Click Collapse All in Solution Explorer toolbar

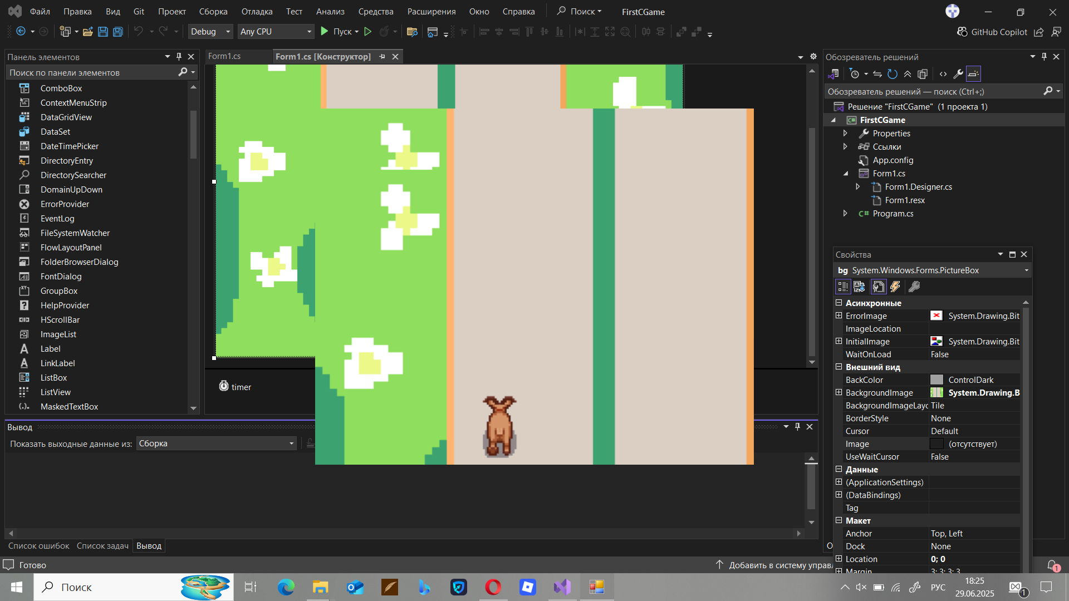908,74
